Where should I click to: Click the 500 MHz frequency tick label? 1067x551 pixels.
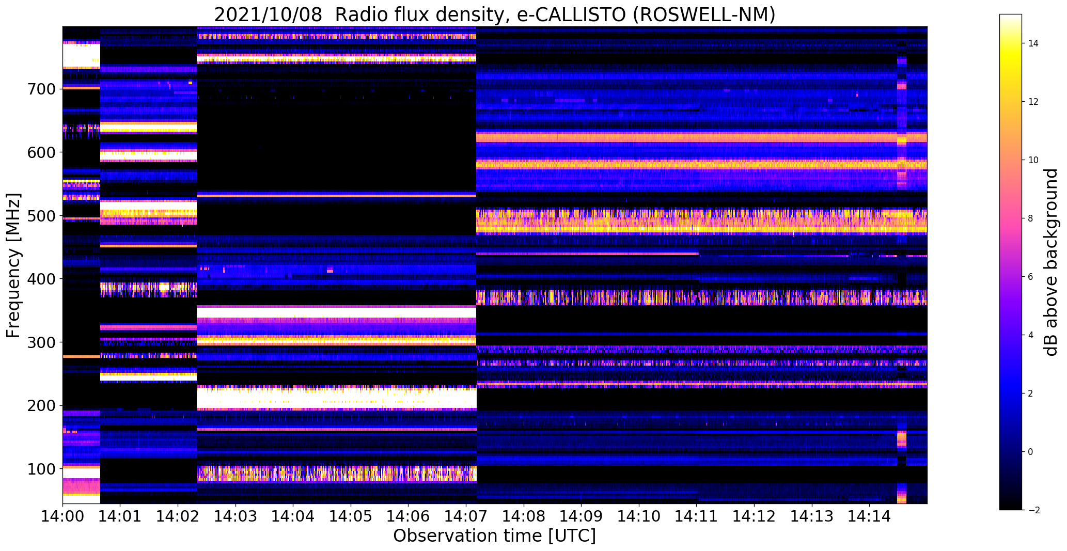pyautogui.click(x=40, y=216)
